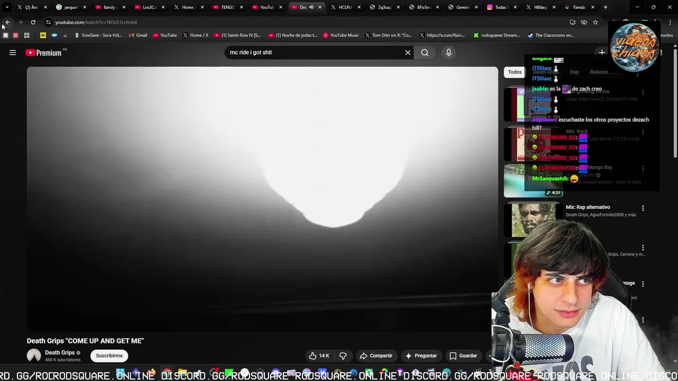Select the 'Todos' filter chip
This screenshot has width=678, height=381.
(x=515, y=72)
